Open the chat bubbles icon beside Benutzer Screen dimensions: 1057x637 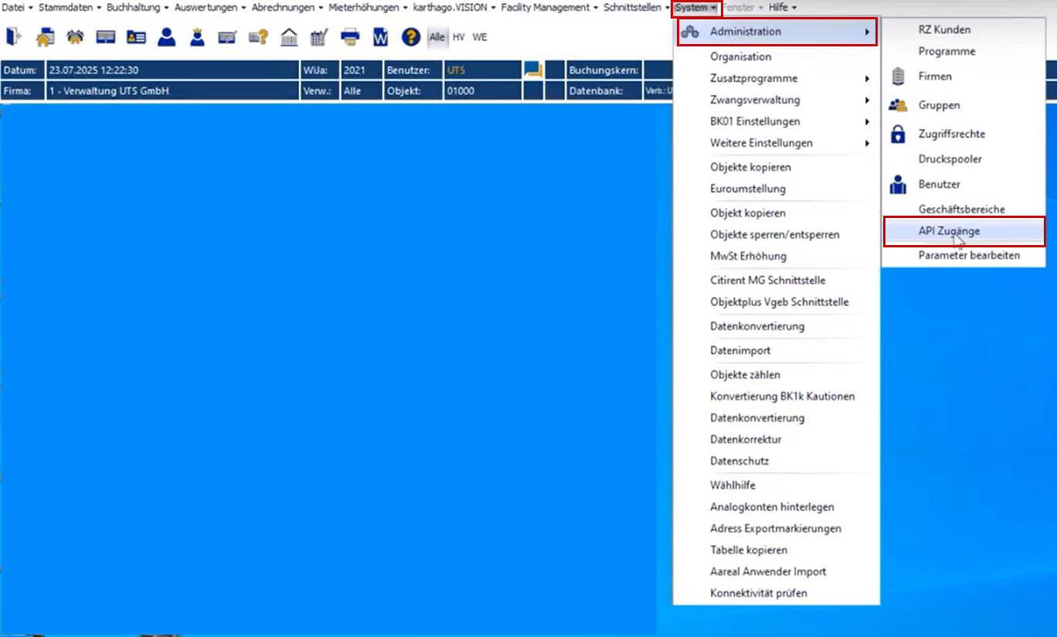532,70
